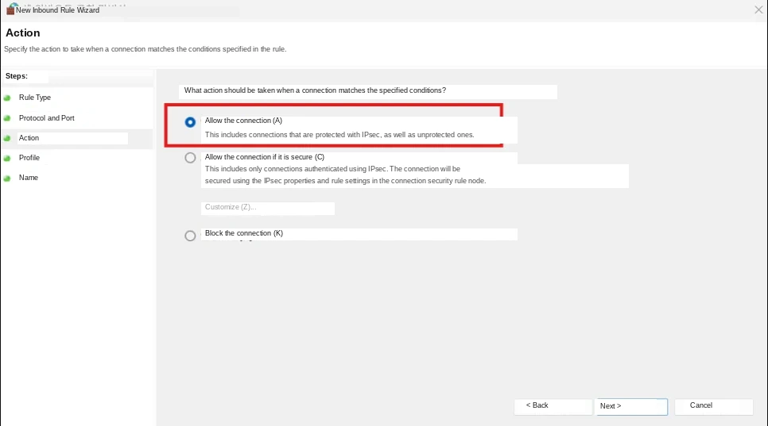
Task: Click the green bullet next to Protocol and Port
Action: [7, 119]
